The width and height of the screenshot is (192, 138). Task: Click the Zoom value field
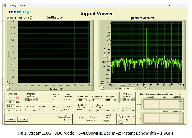click(35, 18)
